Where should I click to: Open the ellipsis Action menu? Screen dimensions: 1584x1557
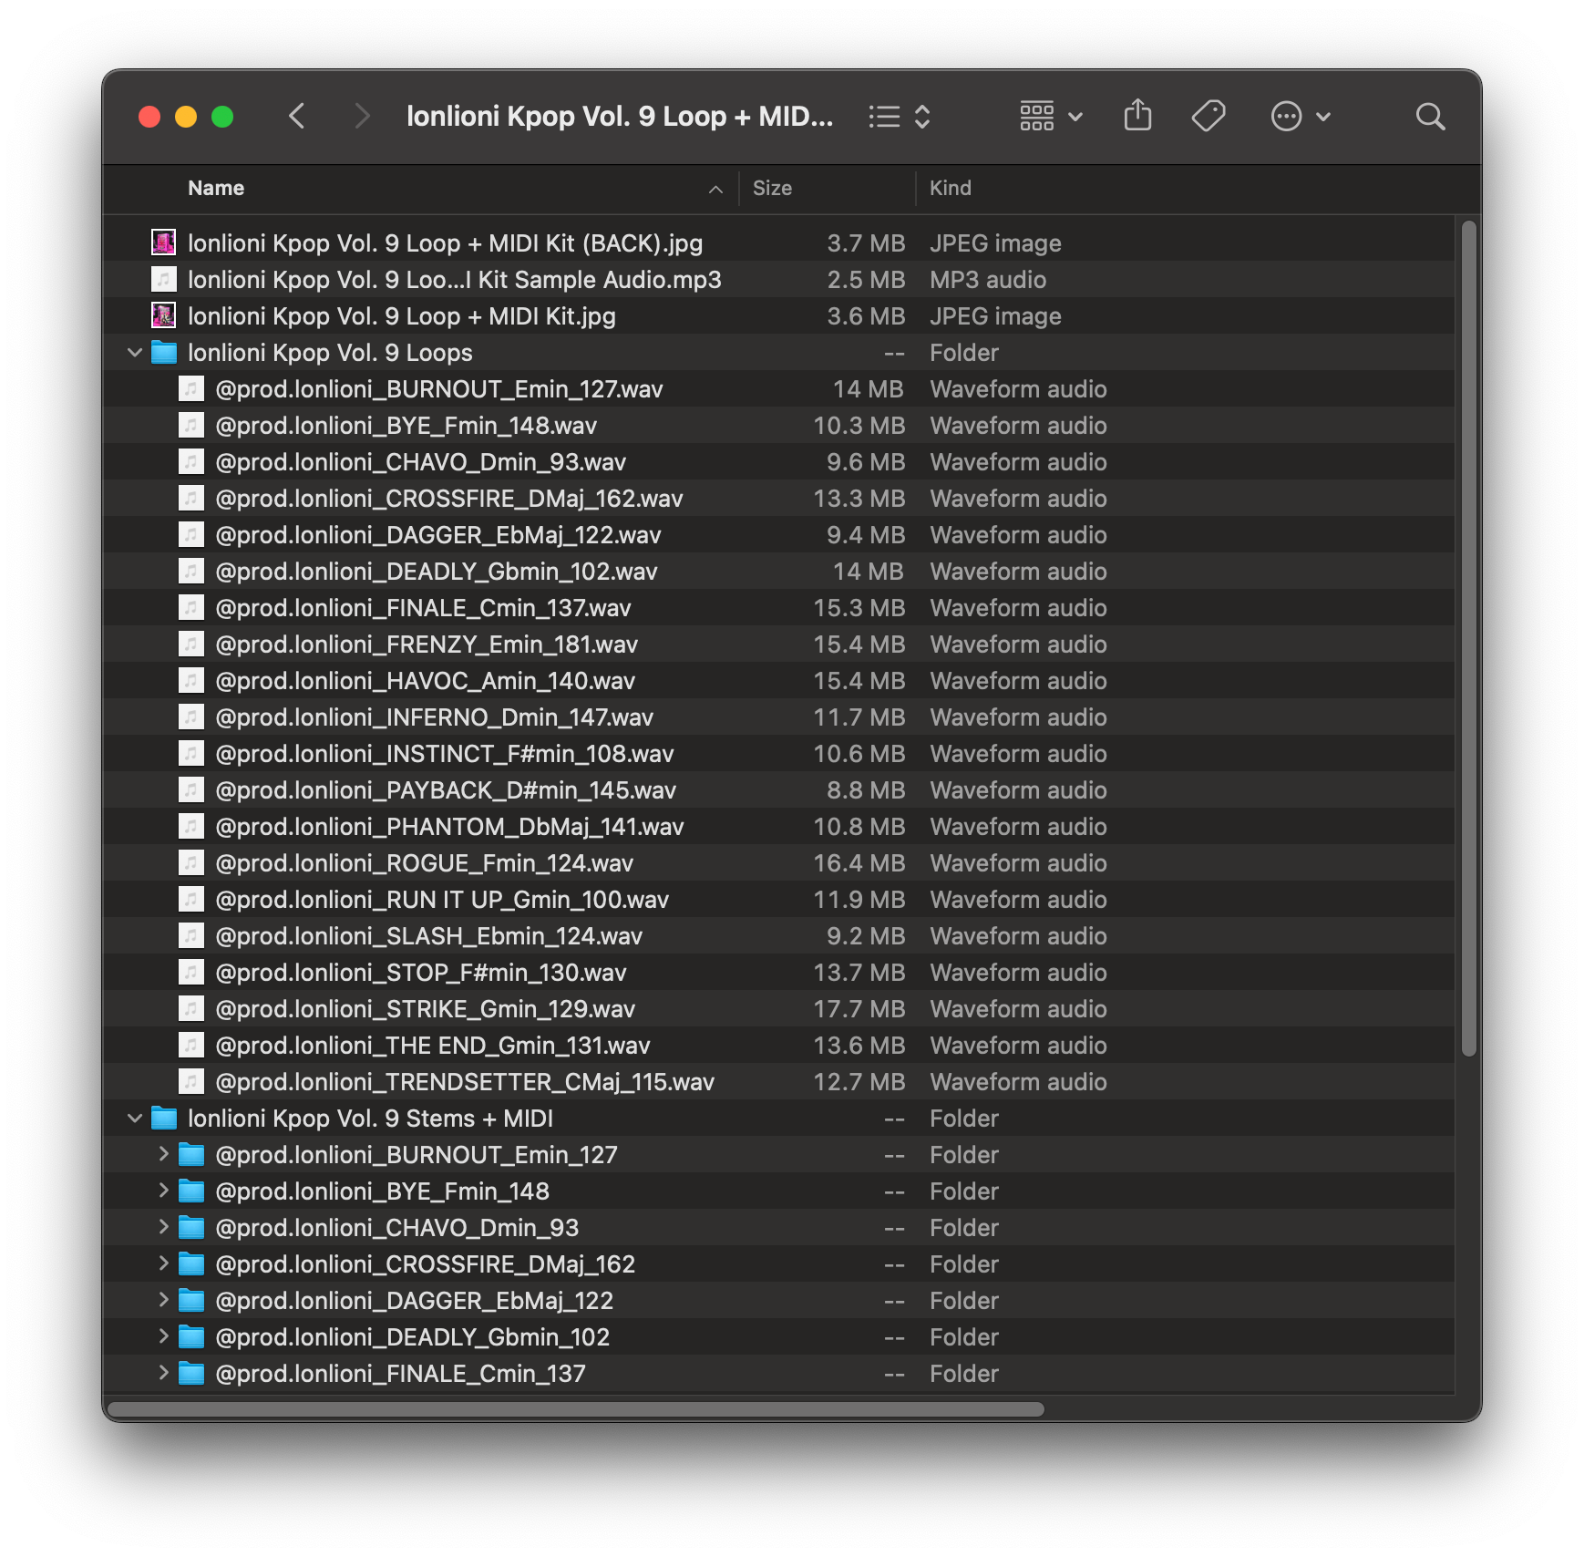click(x=1300, y=116)
